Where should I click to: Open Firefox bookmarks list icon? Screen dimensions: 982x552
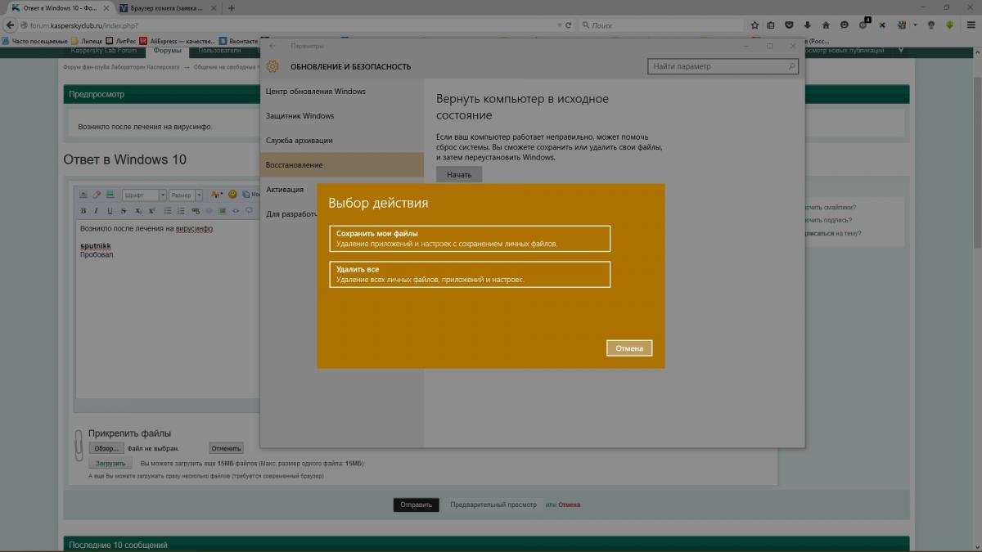coord(771,25)
